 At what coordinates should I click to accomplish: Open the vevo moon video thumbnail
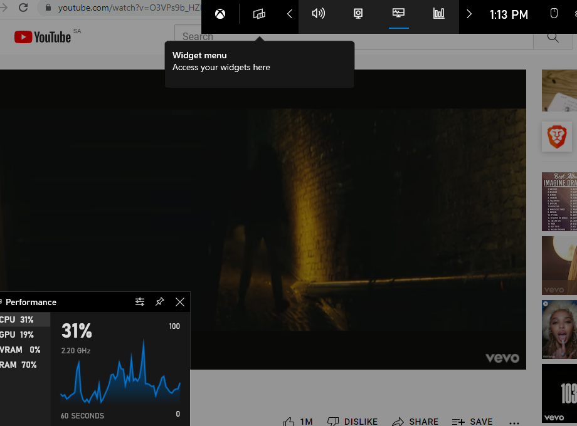559,266
